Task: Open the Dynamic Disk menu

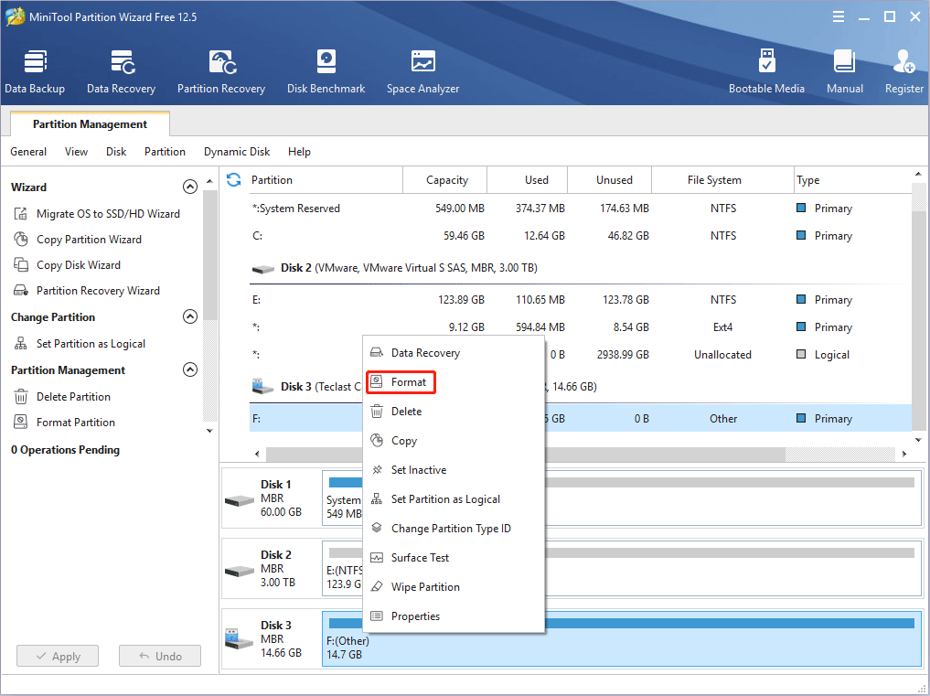Action: [236, 151]
